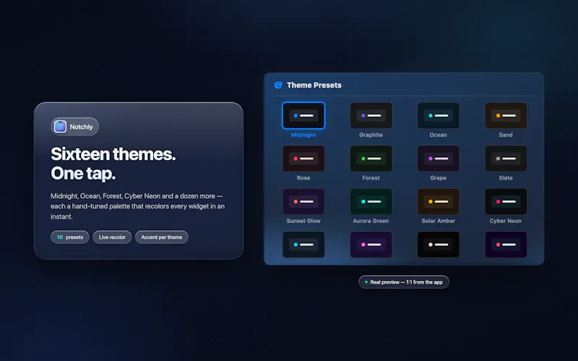Select the Aurora Green theme thumbnail
The image size is (578, 361).
coord(371,201)
